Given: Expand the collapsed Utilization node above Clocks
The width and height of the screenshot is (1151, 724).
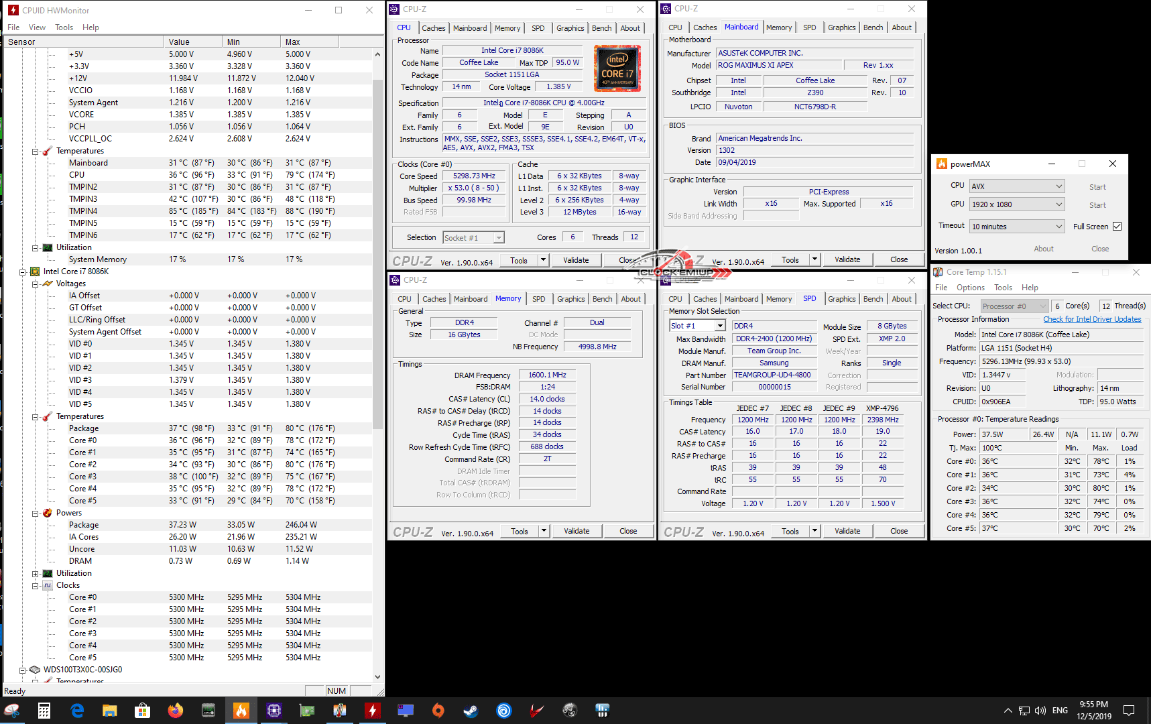Looking at the screenshot, I should pos(35,573).
